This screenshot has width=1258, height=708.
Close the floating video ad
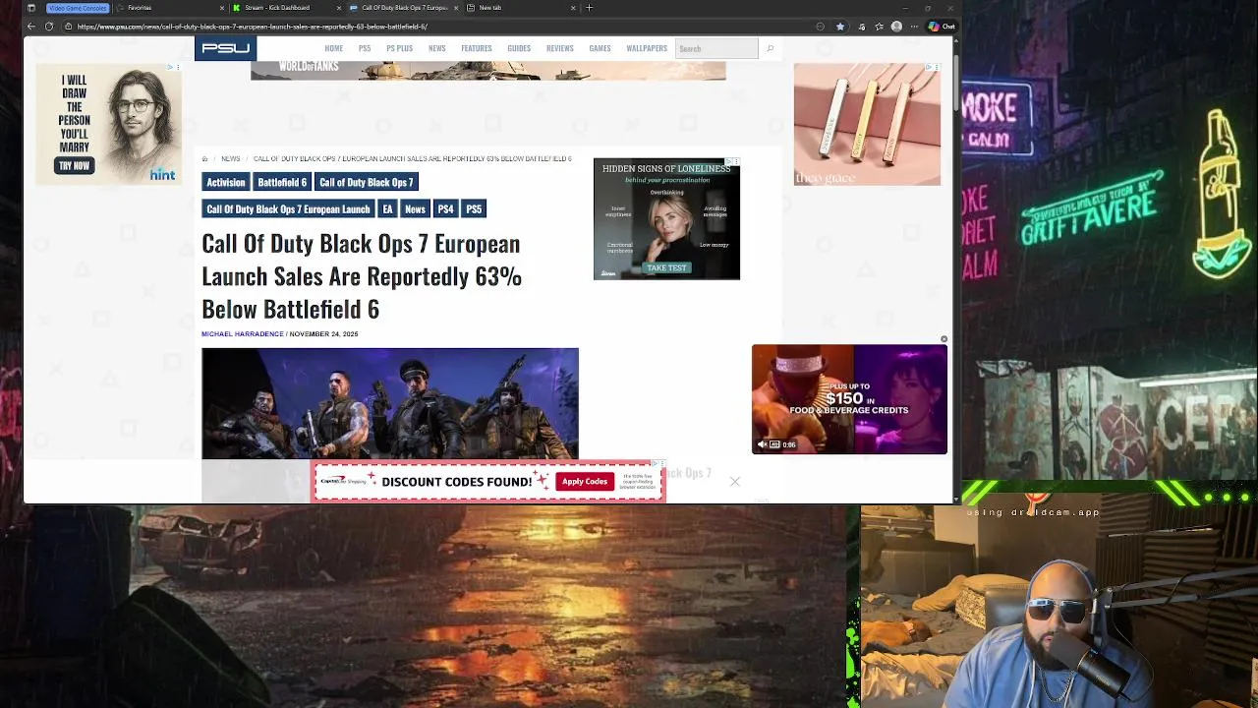(x=943, y=339)
